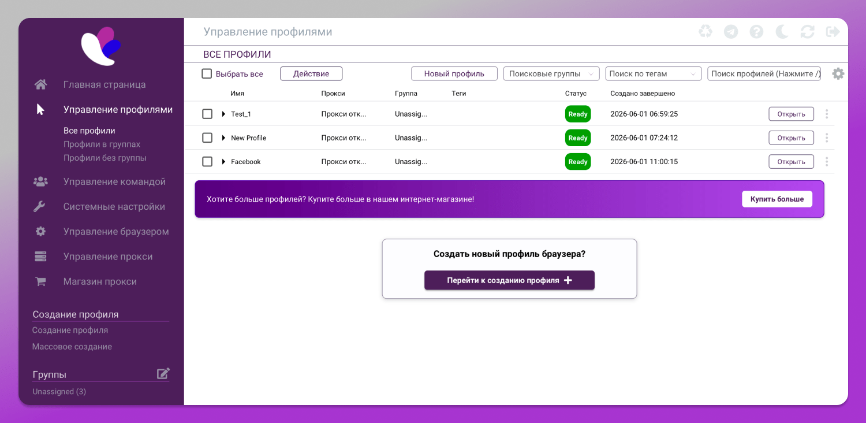Open the Поиск по тегам dropdown

click(654, 73)
